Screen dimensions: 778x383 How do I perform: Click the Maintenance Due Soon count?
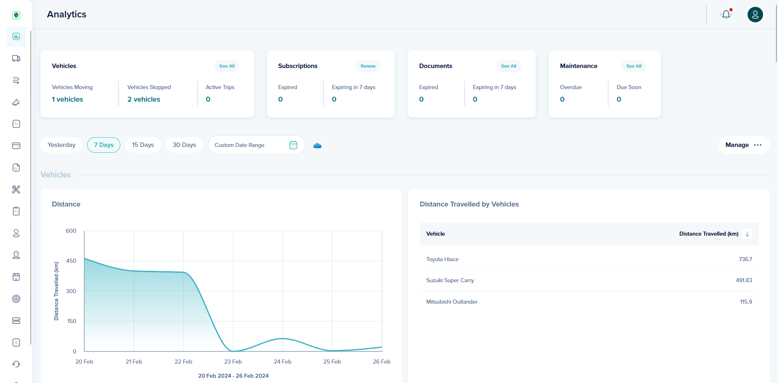tap(619, 99)
